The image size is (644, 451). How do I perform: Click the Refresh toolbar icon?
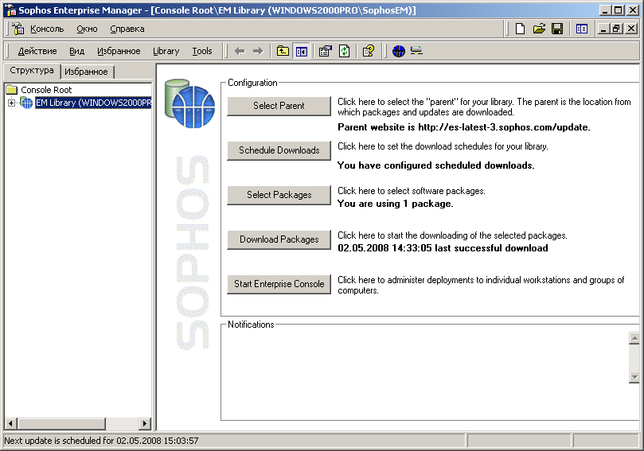(344, 51)
